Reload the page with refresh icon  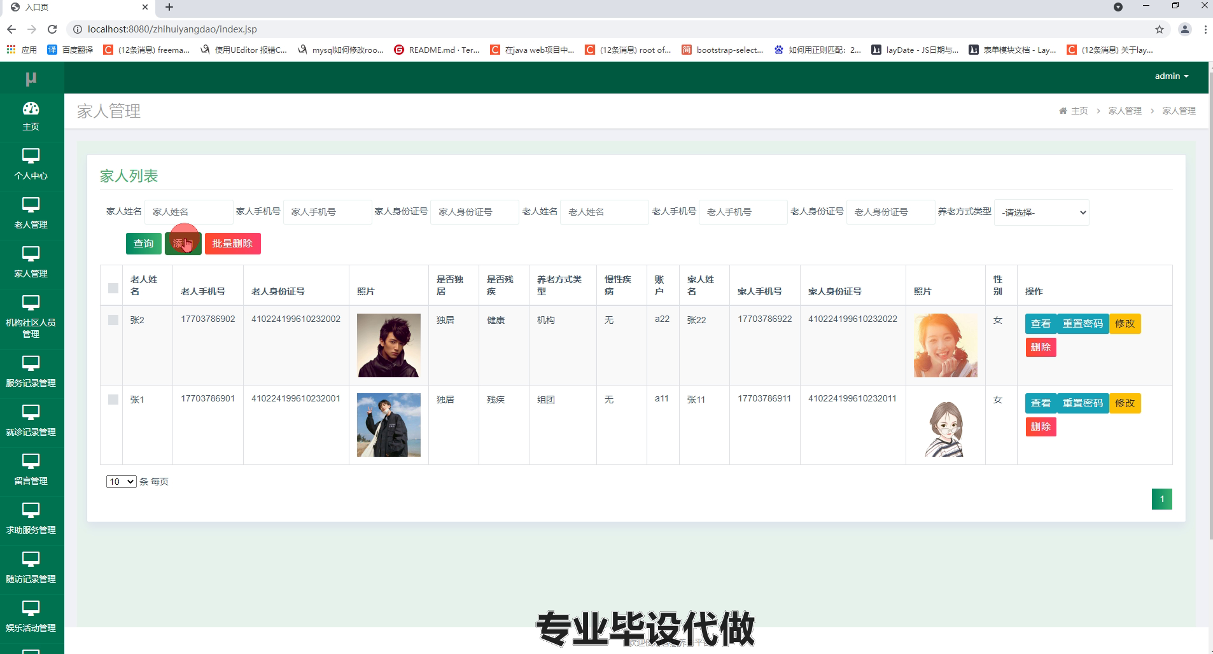pos(52,29)
